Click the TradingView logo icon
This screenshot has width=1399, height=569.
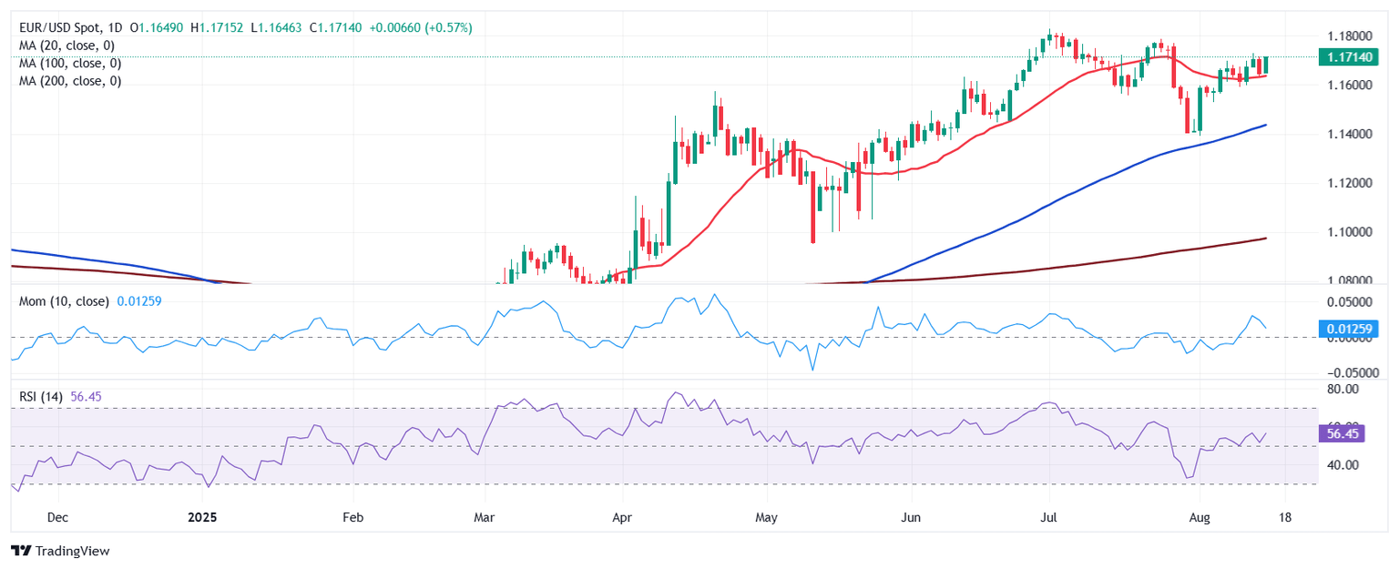(x=20, y=551)
